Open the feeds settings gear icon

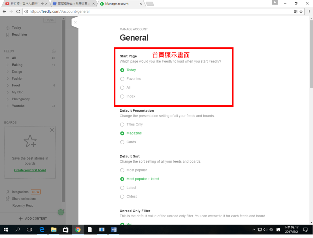(x=54, y=51)
